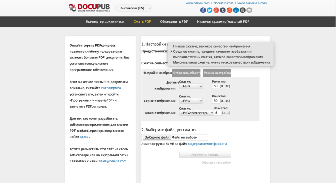Open the gray images JPEG compression dropdown
The width and height of the screenshot is (336, 183).
click(x=191, y=101)
